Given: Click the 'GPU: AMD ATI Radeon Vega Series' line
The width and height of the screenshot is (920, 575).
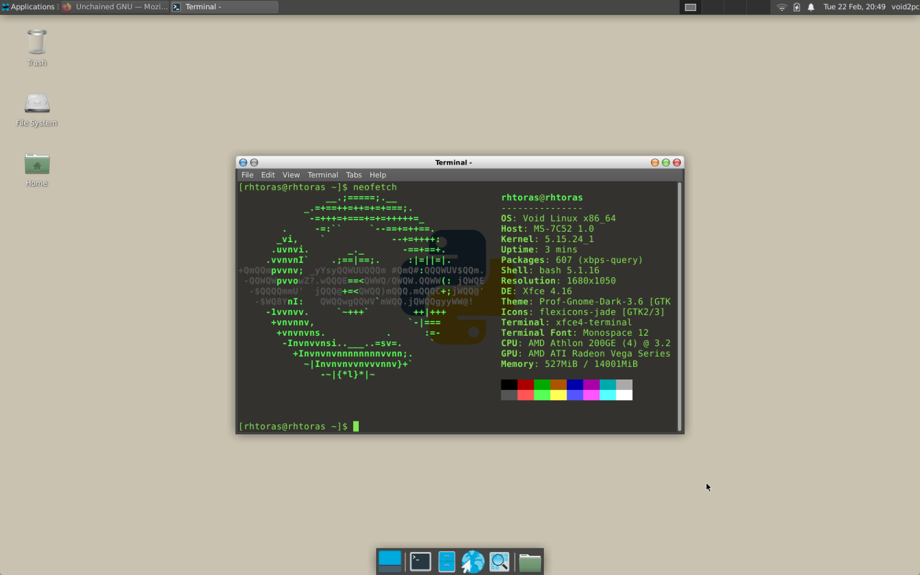Looking at the screenshot, I should pos(586,354).
